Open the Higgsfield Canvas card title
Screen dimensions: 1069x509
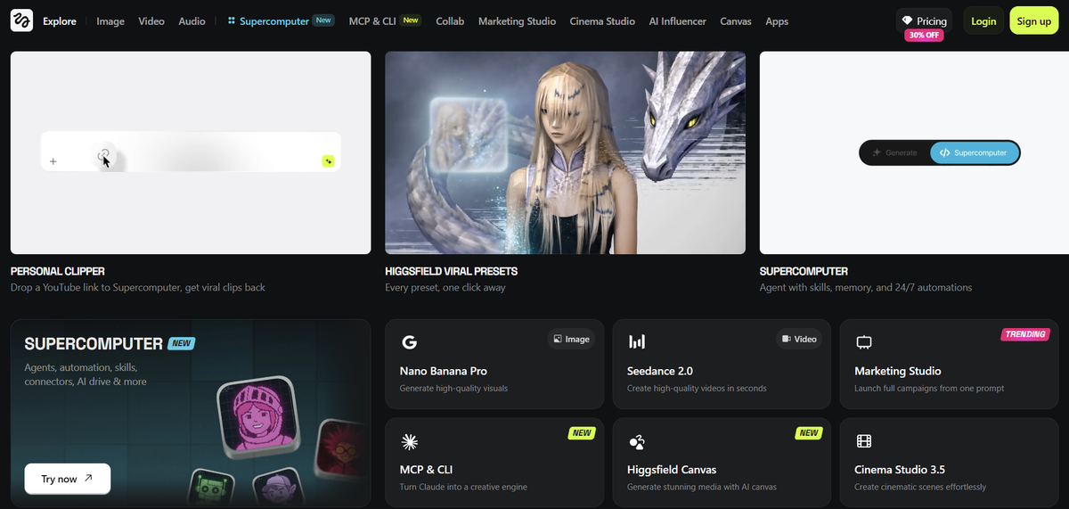click(672, 470)
